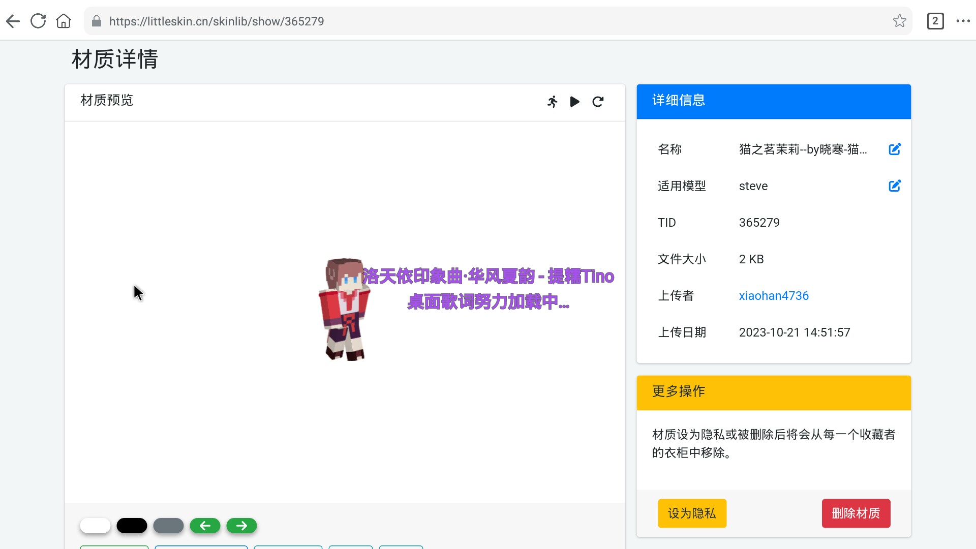Open uploader xiaohan4736 profile link
The height and width of the screenshot is (549, 976).
pyautogui.click(x=774, y=296)
